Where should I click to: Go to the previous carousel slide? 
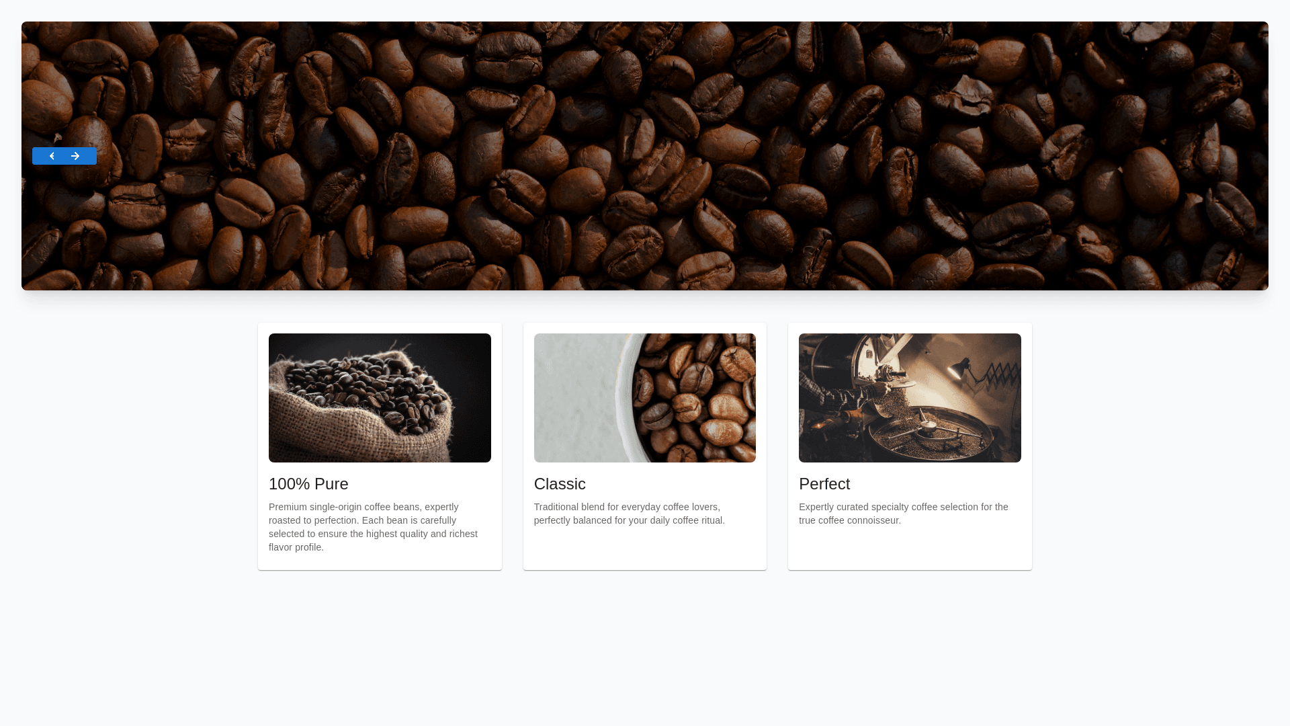coord(52,156)
